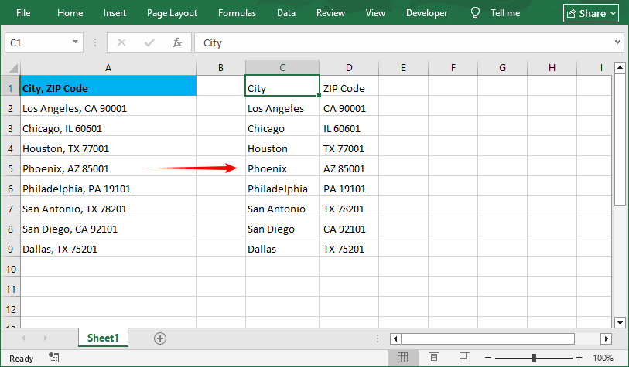Select column C header
The height and width of the screenshot is (367, 629).
click(x=282, y=68)
